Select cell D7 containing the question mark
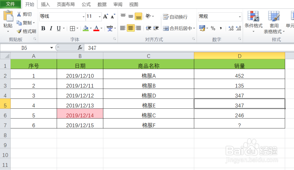This screenshot has height=170, width=294. [x=240, y=125]
